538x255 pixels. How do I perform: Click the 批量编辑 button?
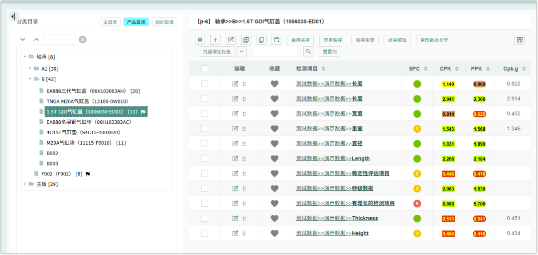(x=397, y=40)
